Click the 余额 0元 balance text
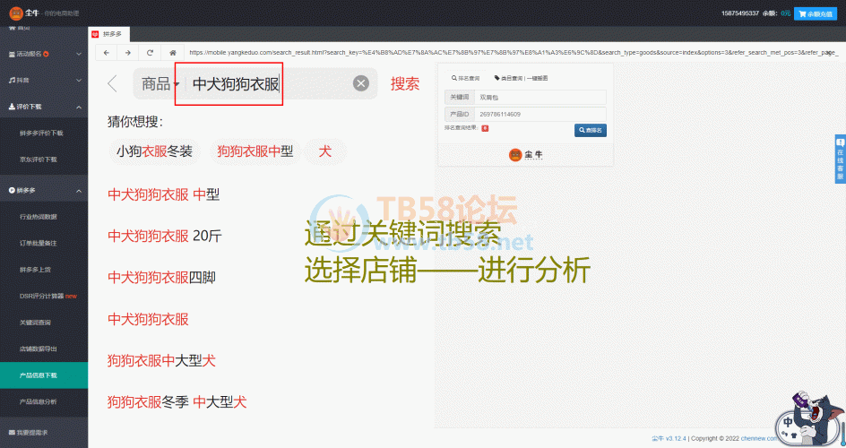 coord(776,13)
